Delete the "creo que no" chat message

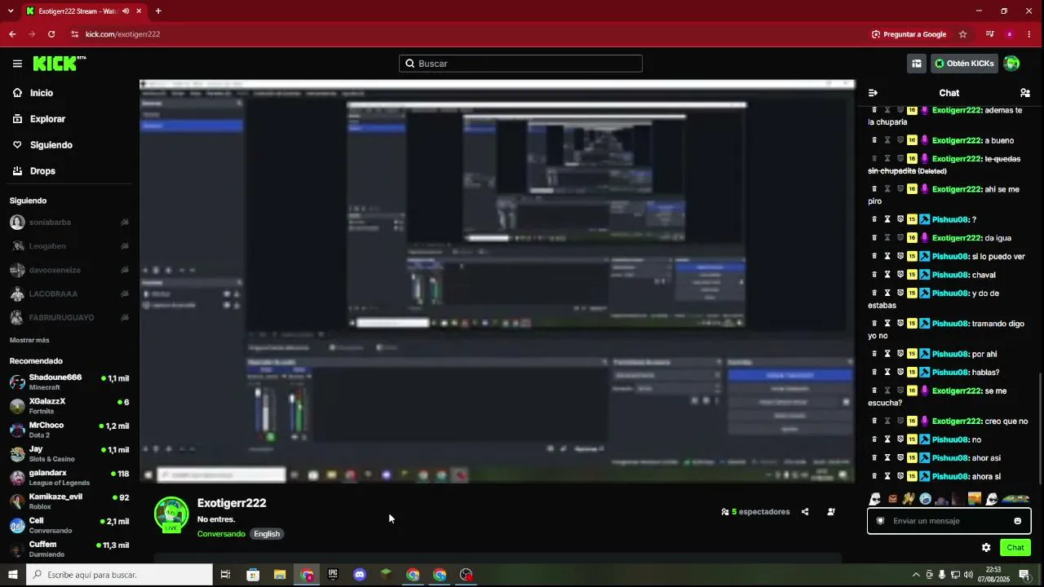(874, 421)
